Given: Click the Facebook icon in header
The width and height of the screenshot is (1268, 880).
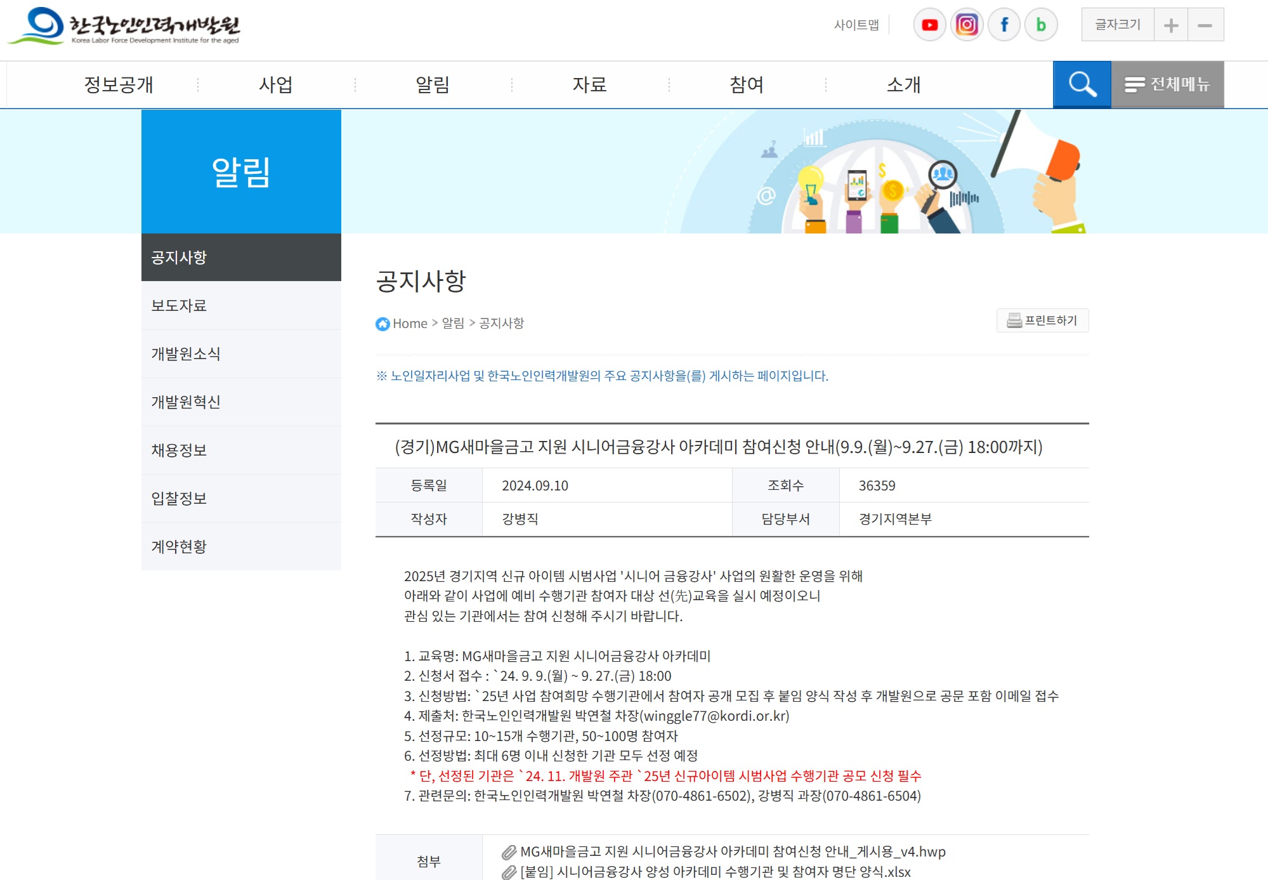Looking at the screenshot, I should point(1004,25).
